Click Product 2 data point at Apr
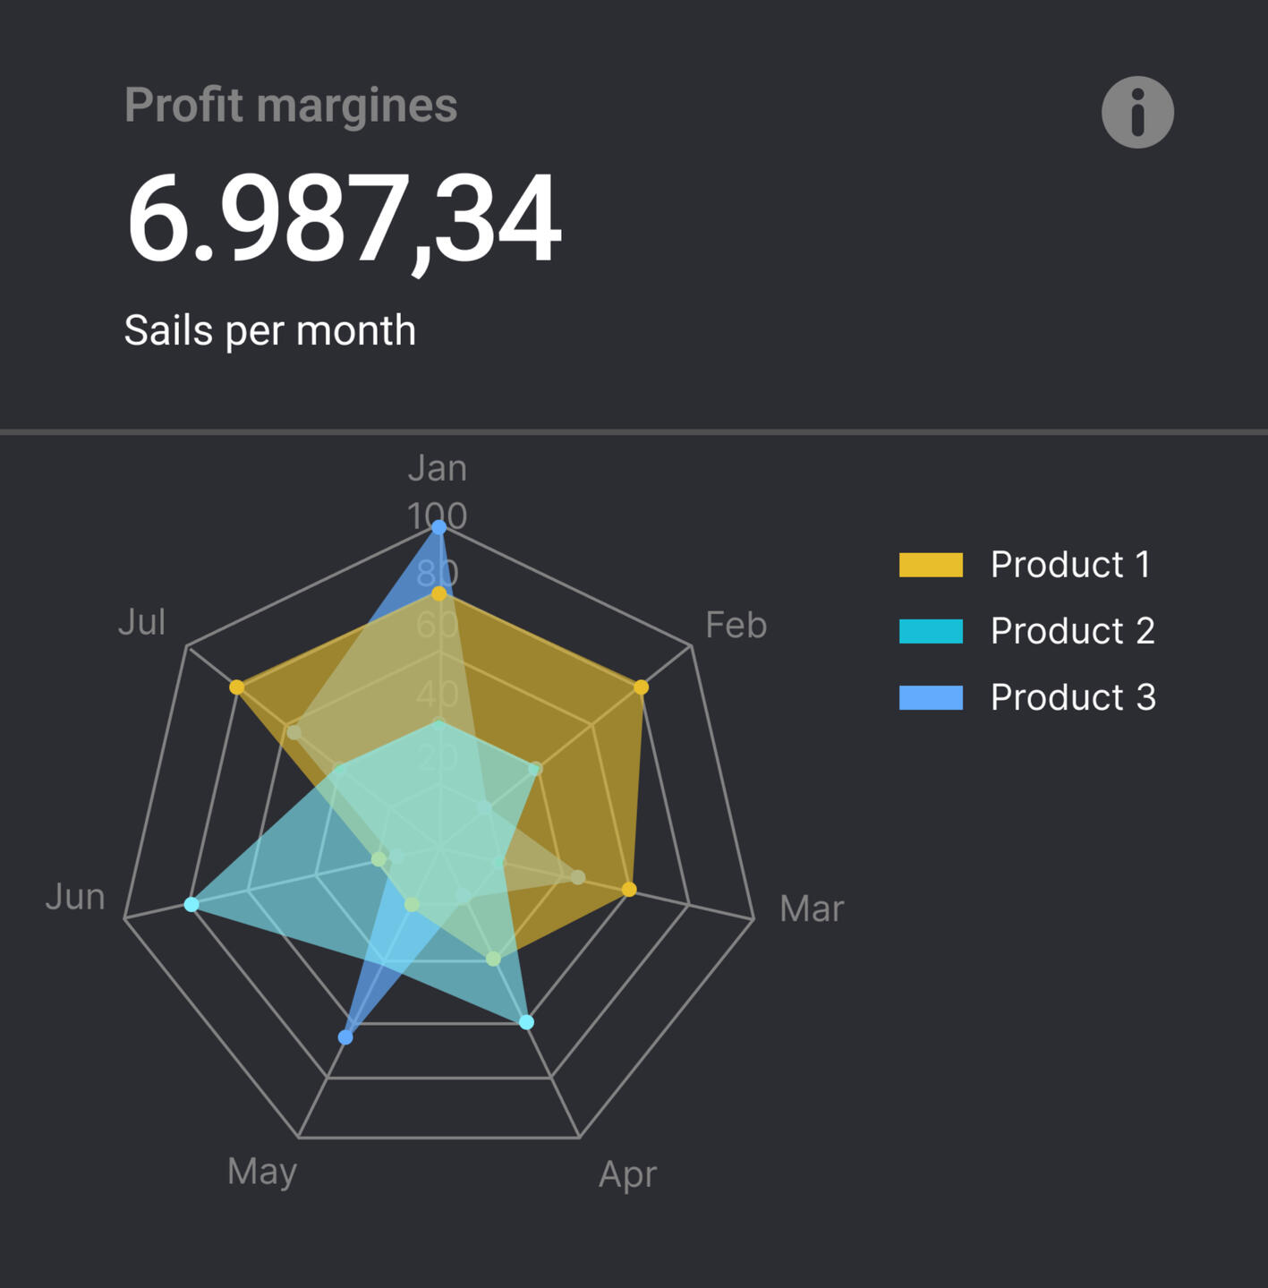Viewport: 1268px width, 1288px height. coord(527,1022)
